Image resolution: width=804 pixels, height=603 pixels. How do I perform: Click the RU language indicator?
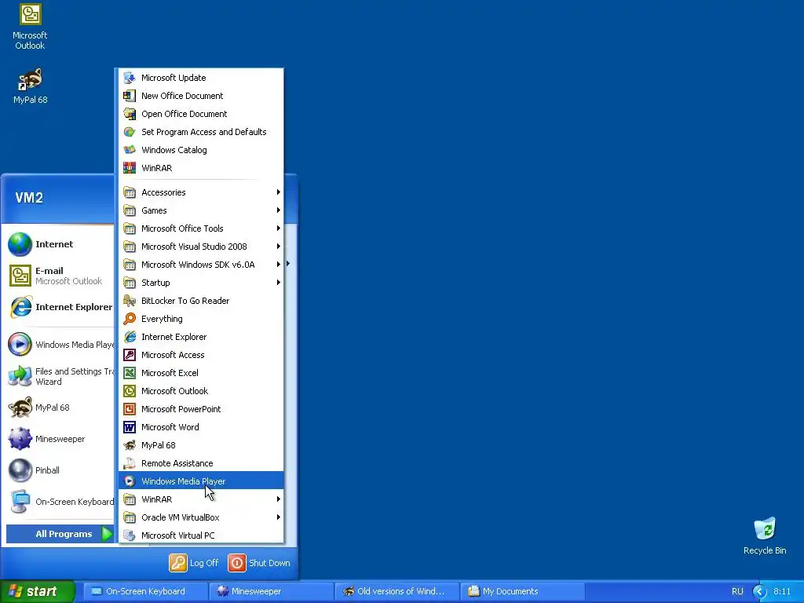(x=737, y=591)
